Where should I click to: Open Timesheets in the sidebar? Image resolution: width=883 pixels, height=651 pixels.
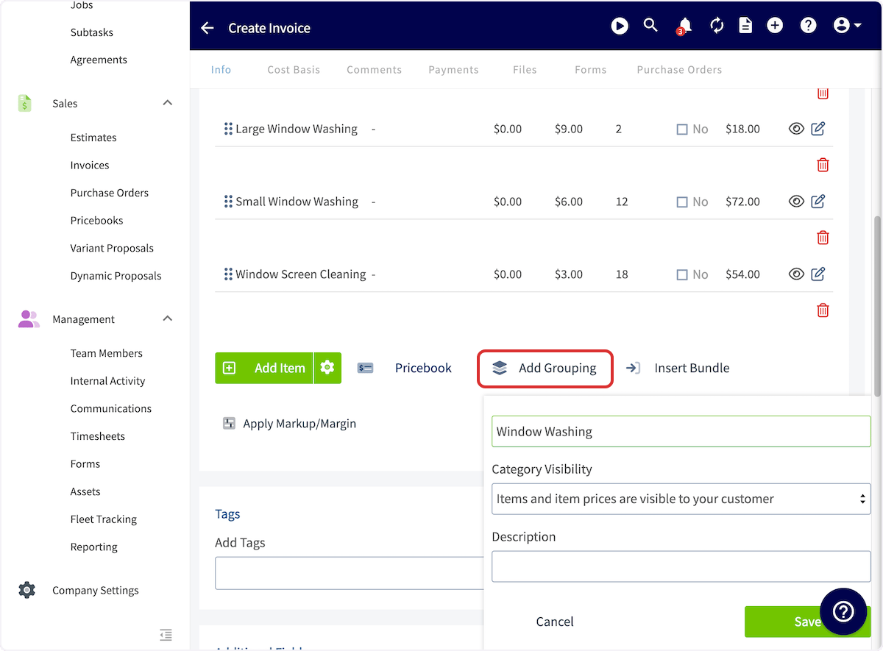click(x=98, y=436)
